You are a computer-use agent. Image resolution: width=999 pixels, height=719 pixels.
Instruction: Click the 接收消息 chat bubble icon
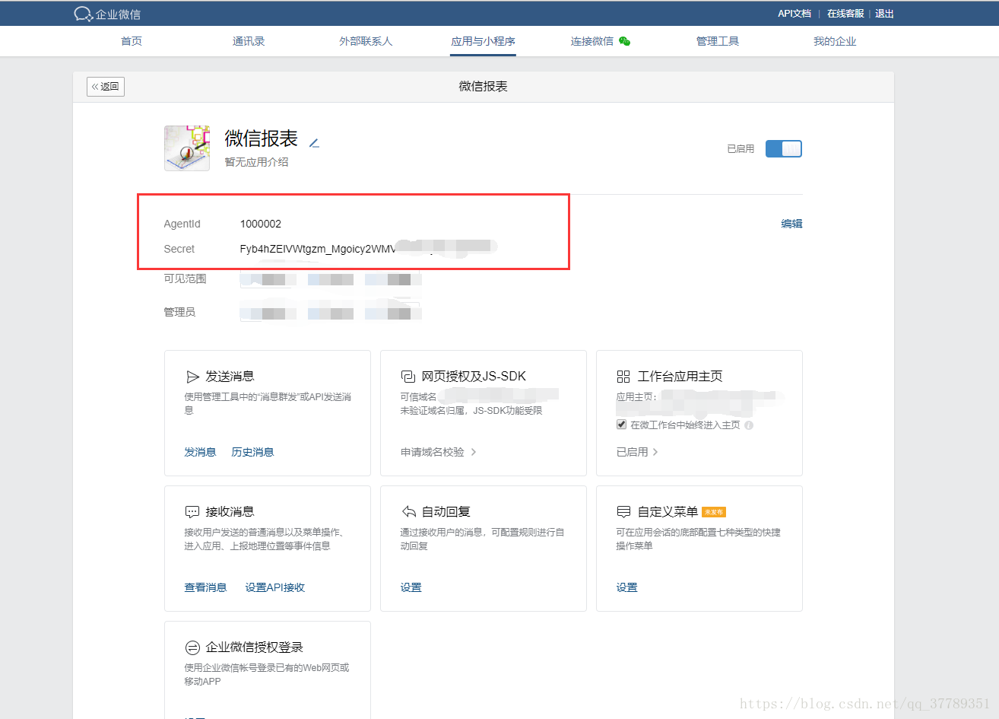(192, 512)
